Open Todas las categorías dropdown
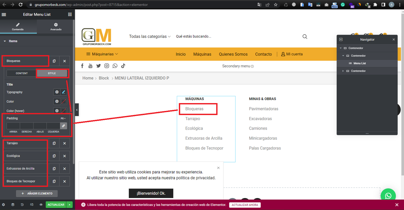 click(x=150, y=37)
